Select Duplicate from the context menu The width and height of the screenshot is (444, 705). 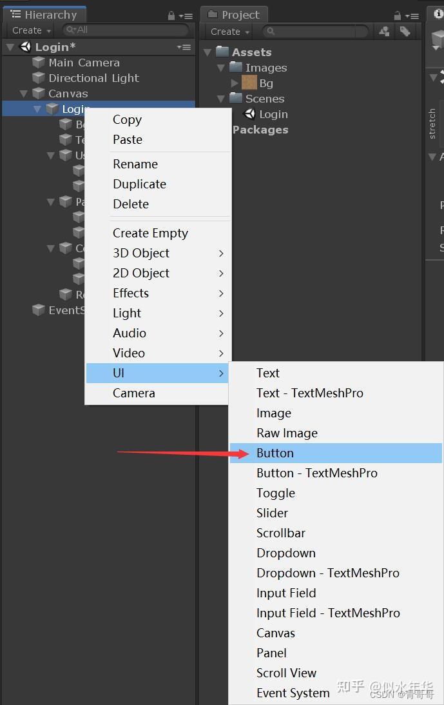coord(139,184)
